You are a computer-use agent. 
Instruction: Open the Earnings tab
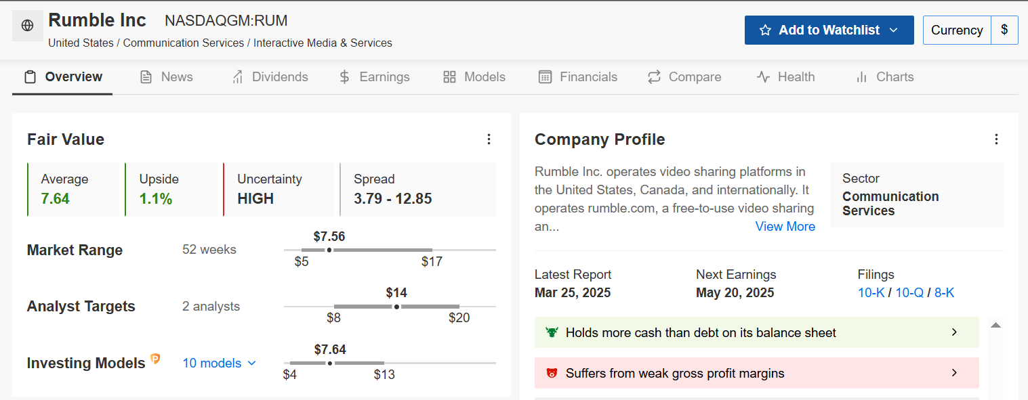(x=374, y=77)
